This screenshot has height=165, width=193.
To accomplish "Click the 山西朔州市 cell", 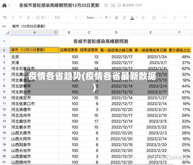I will pyautogui.click(x=34, y=162).
